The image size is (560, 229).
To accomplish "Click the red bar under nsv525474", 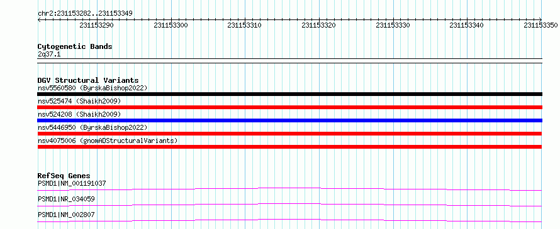I will tap(289, 107).
